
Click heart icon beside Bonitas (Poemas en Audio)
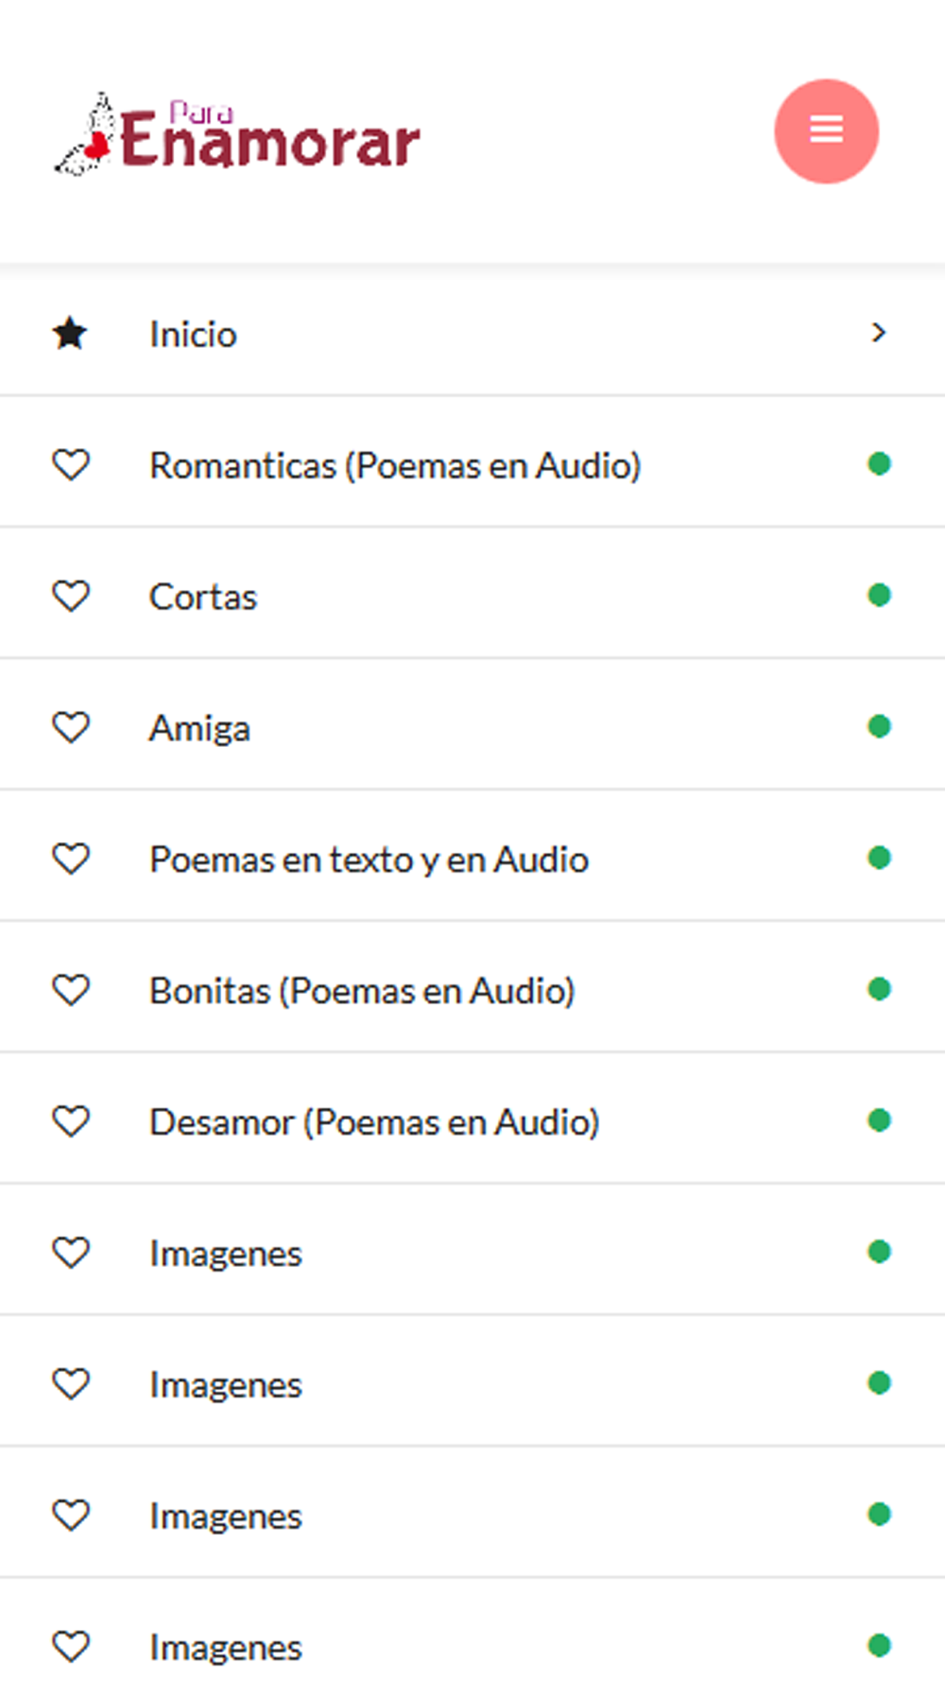tap(70, 990)
